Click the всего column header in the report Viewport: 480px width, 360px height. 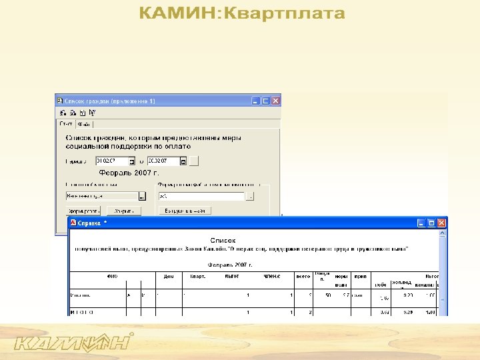[x=303, y=276]
